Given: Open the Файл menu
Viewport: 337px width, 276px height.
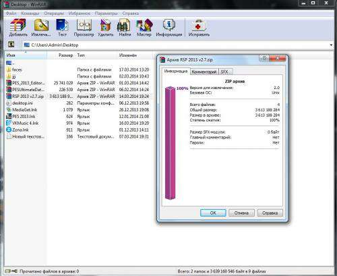Looking at the screenshot, I should (11, 13).
